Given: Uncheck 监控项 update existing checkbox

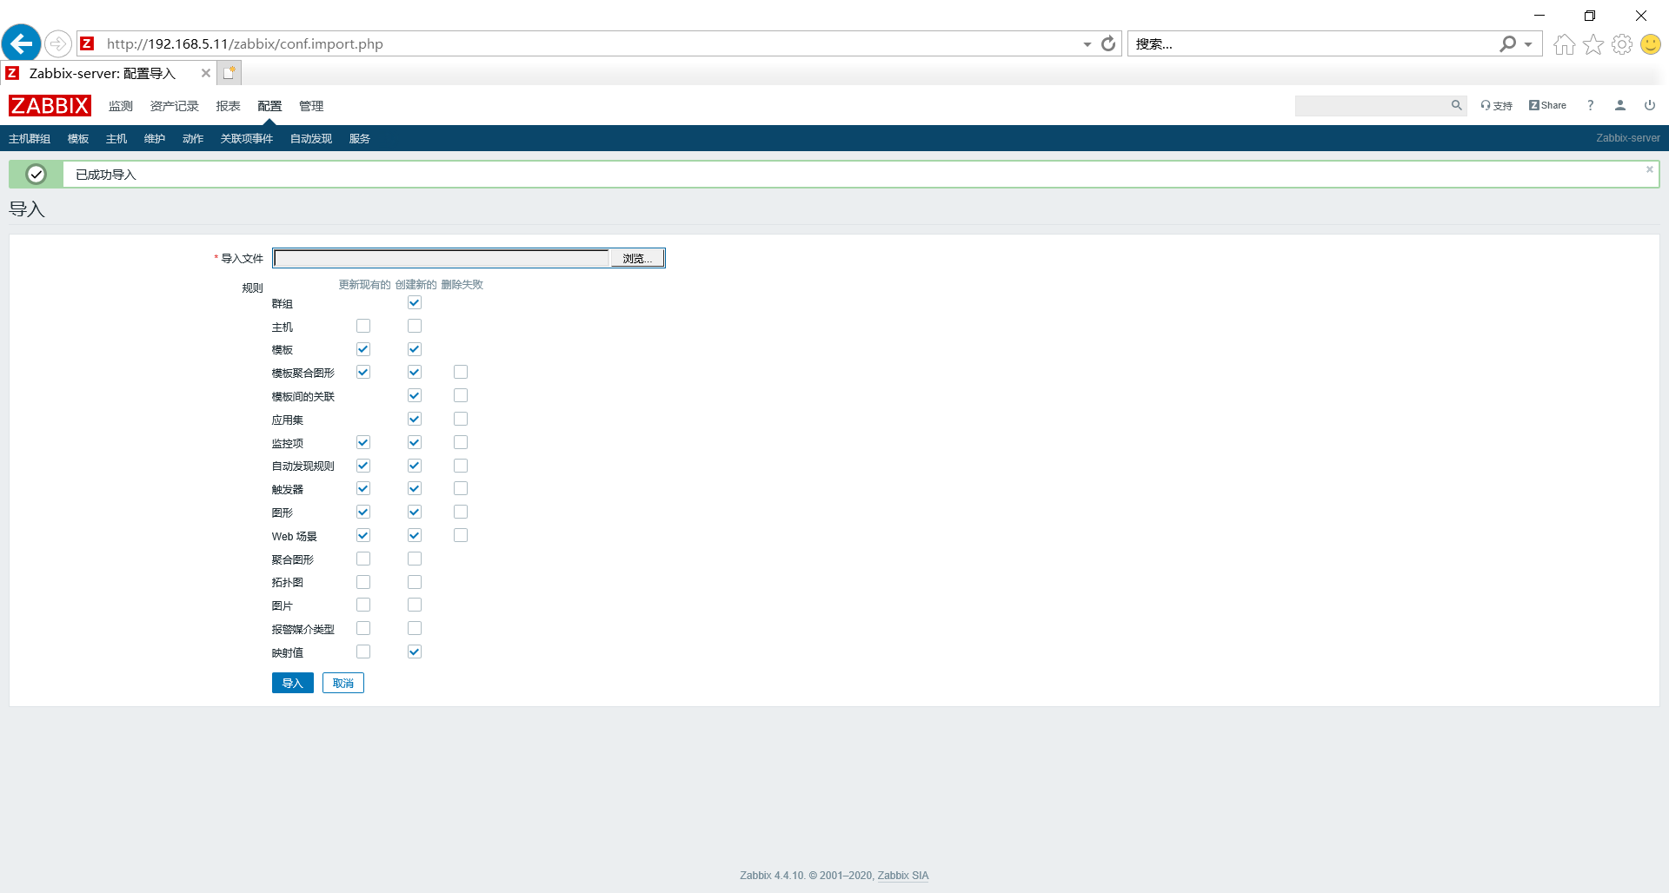Looking at the screenshot, I should (x=363, y=442).
